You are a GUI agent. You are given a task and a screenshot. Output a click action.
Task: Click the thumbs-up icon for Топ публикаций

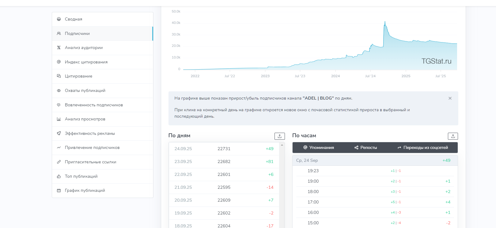[x=59, y=176]
